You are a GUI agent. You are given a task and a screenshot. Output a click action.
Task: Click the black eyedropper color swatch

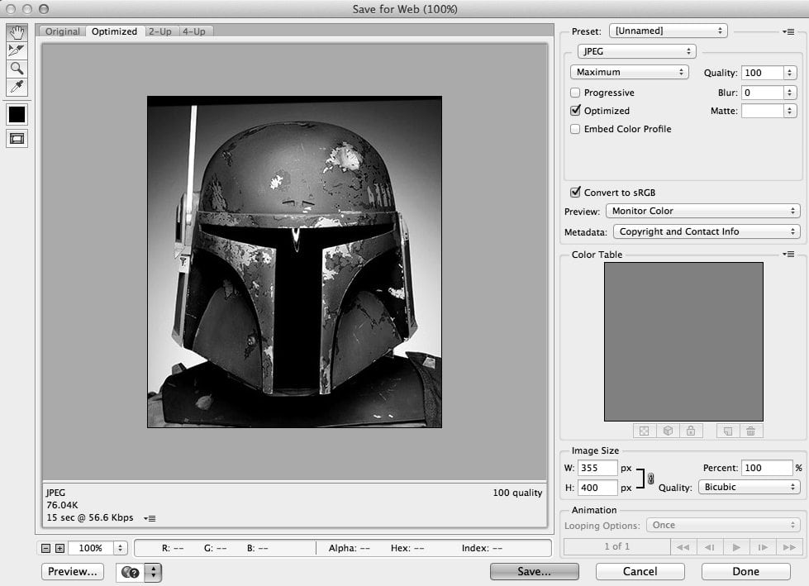(17, 115)
